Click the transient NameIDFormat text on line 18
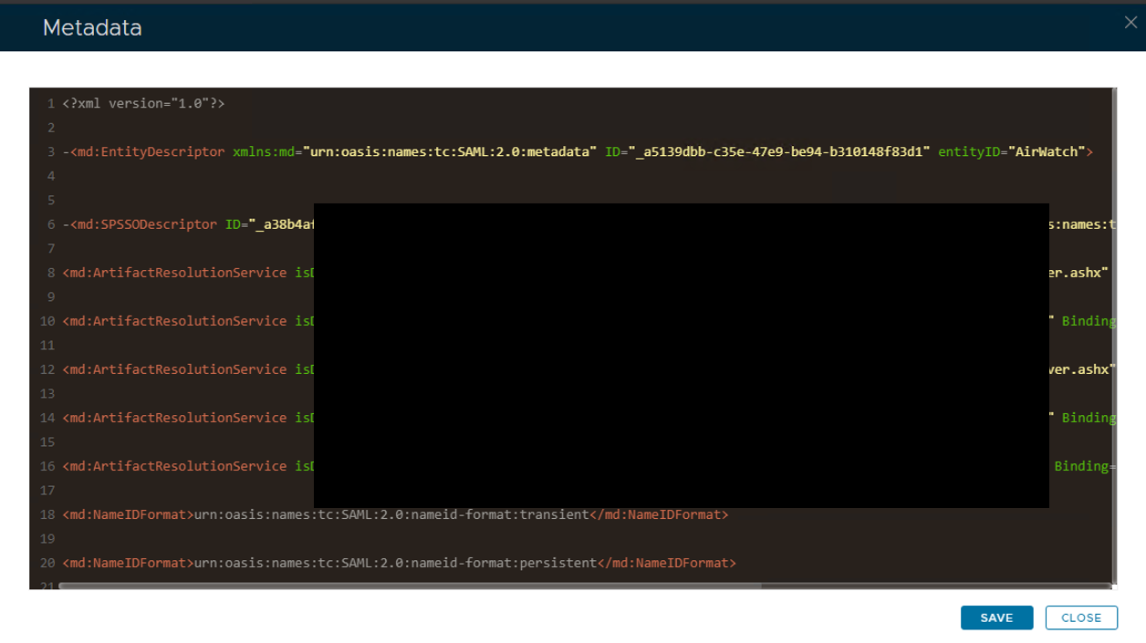 [x=391, y=514]
